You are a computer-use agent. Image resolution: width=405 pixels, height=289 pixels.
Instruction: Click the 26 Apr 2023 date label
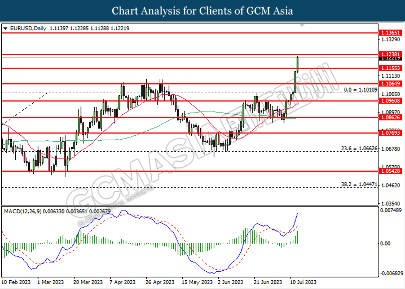coord(160,282)
